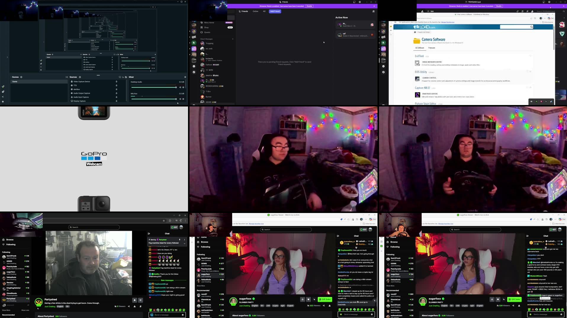Switch to the Online tab in Discord Friends
This screenshot has height=318, width=567.
tap(255, 11)
